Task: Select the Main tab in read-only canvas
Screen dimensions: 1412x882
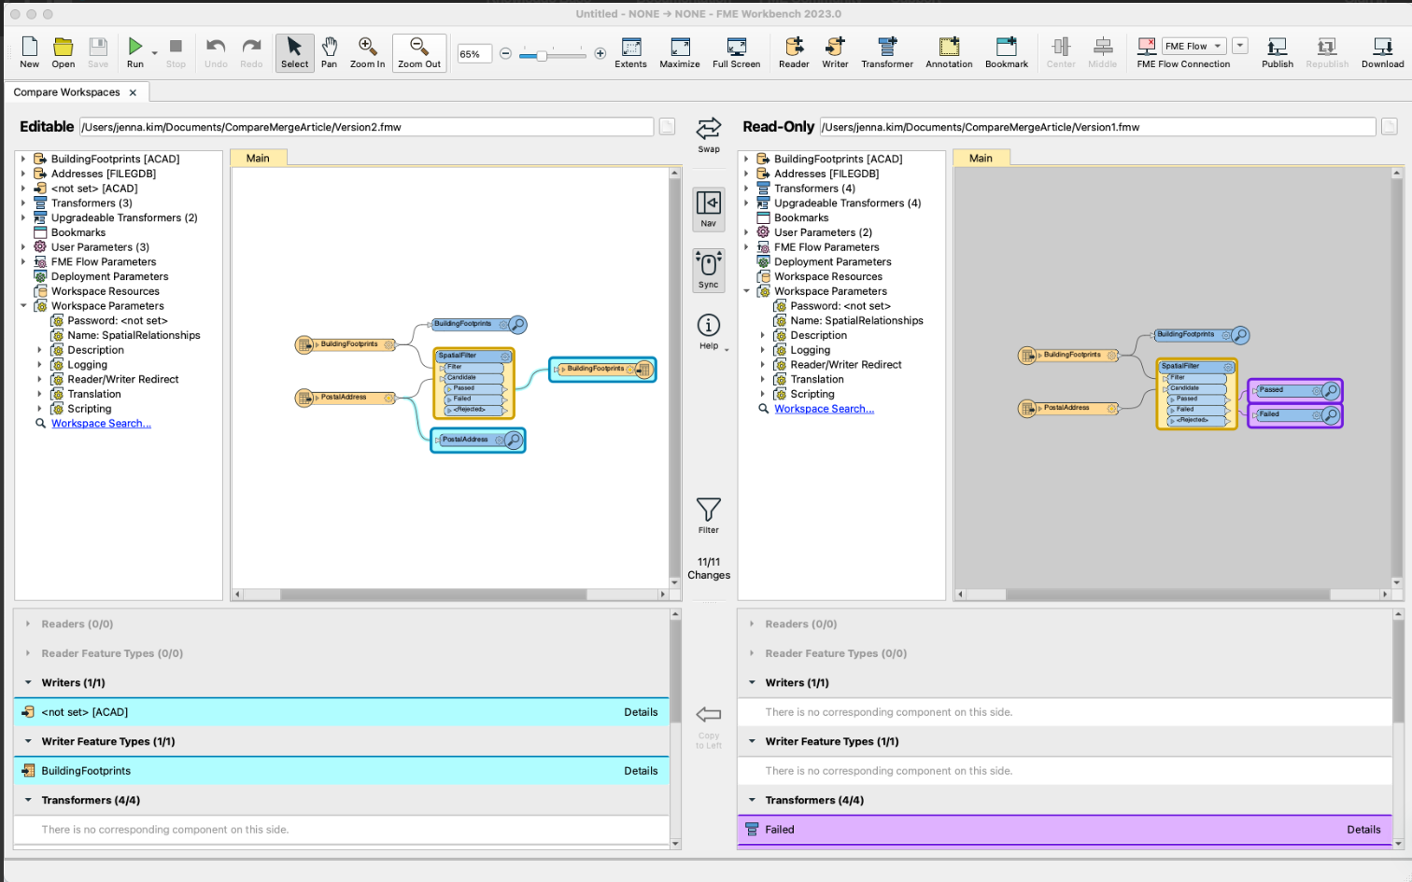Action: pos(981,159)
